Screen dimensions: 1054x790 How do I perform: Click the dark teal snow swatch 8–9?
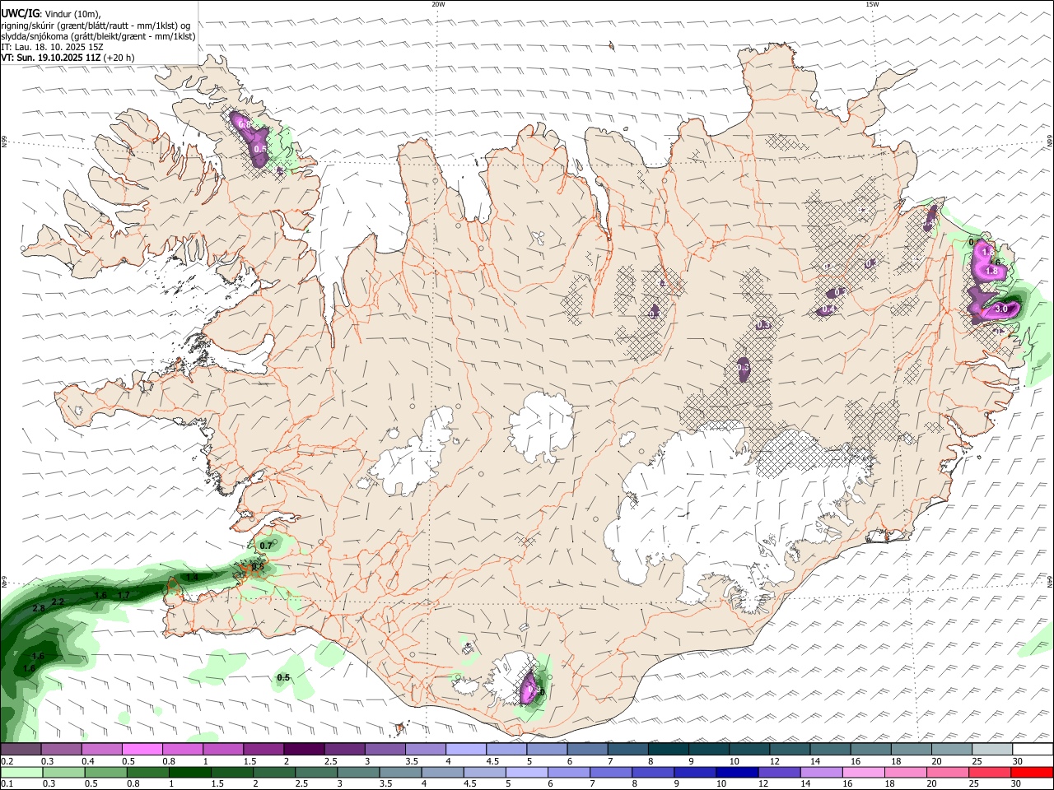point(668,749)
